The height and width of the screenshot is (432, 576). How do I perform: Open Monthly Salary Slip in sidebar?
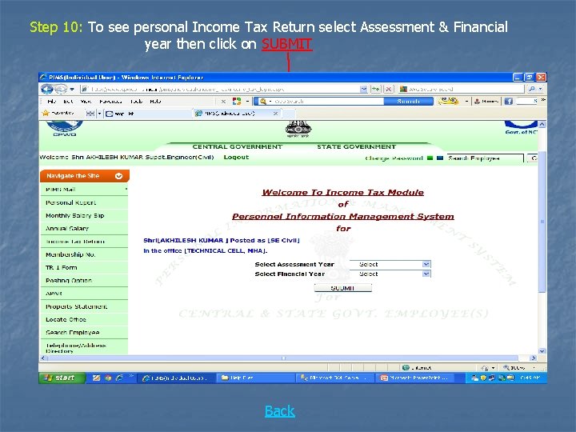click(x=84, y=216)
